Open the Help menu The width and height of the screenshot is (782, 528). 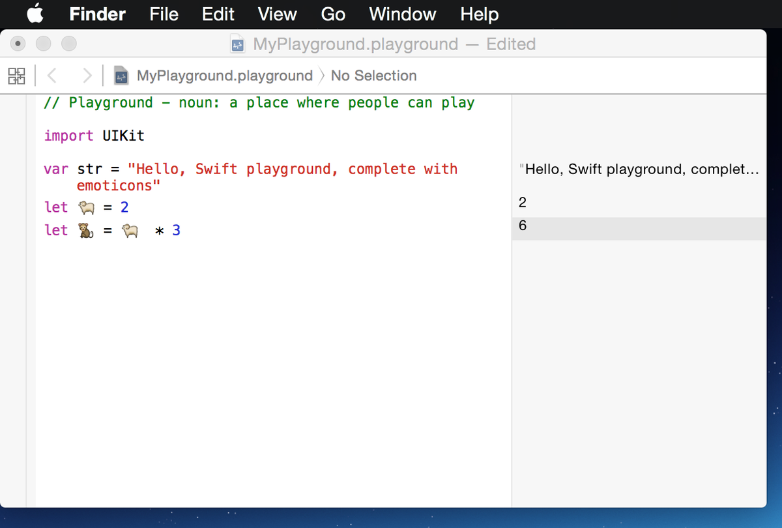(x=479, y=14)
